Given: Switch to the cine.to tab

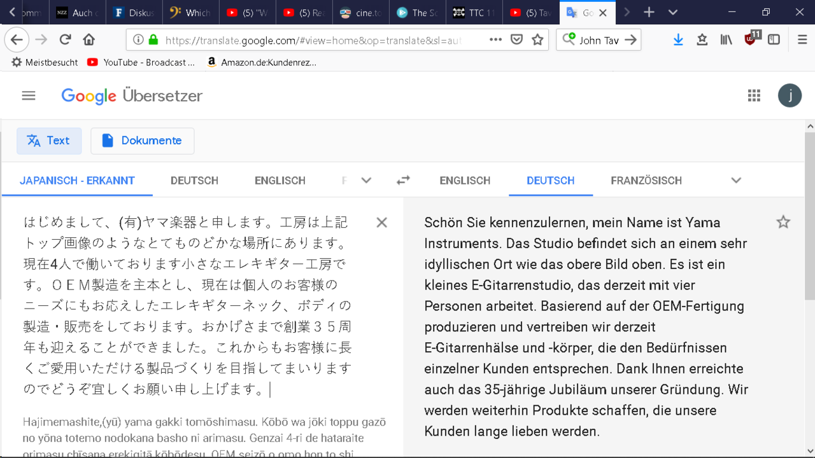Looking at the screenshot, I should pyautogui.click(x=361, y=12).
